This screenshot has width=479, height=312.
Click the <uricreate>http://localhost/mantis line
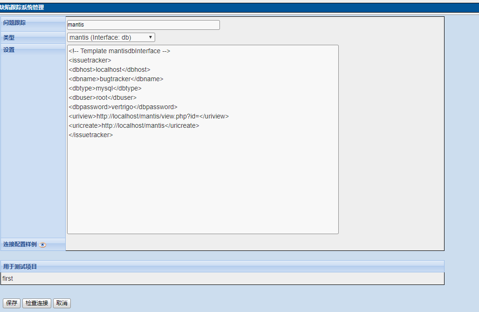pyautogui.click(x=134, y=125)
